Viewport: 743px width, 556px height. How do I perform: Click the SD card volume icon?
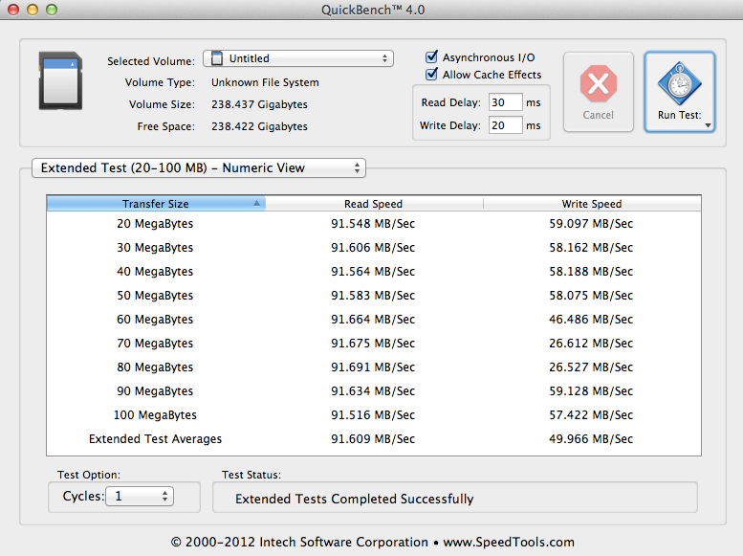click(57, 80)
